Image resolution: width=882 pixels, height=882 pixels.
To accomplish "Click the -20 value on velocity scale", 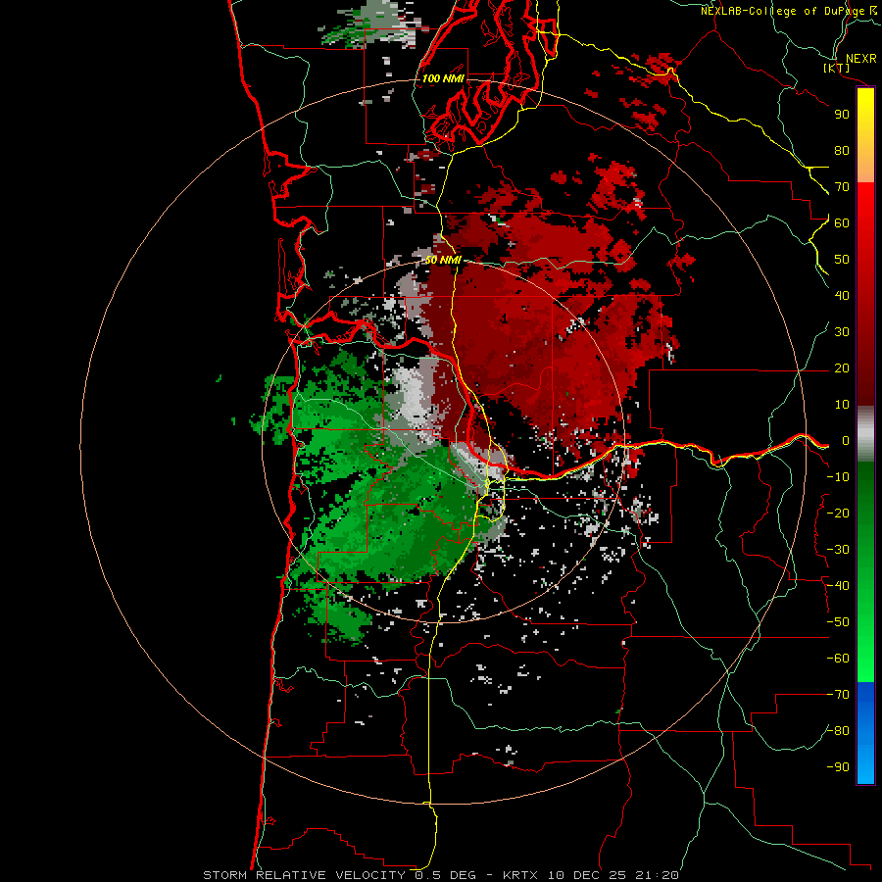I will 838,513.
